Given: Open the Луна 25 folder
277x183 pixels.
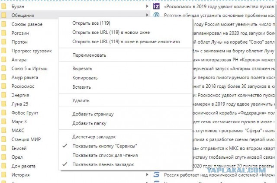Looking at the screenshot, I should click(x=20, y=104).
